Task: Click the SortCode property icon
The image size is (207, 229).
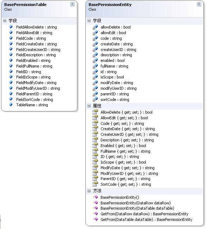Action: 95,184
